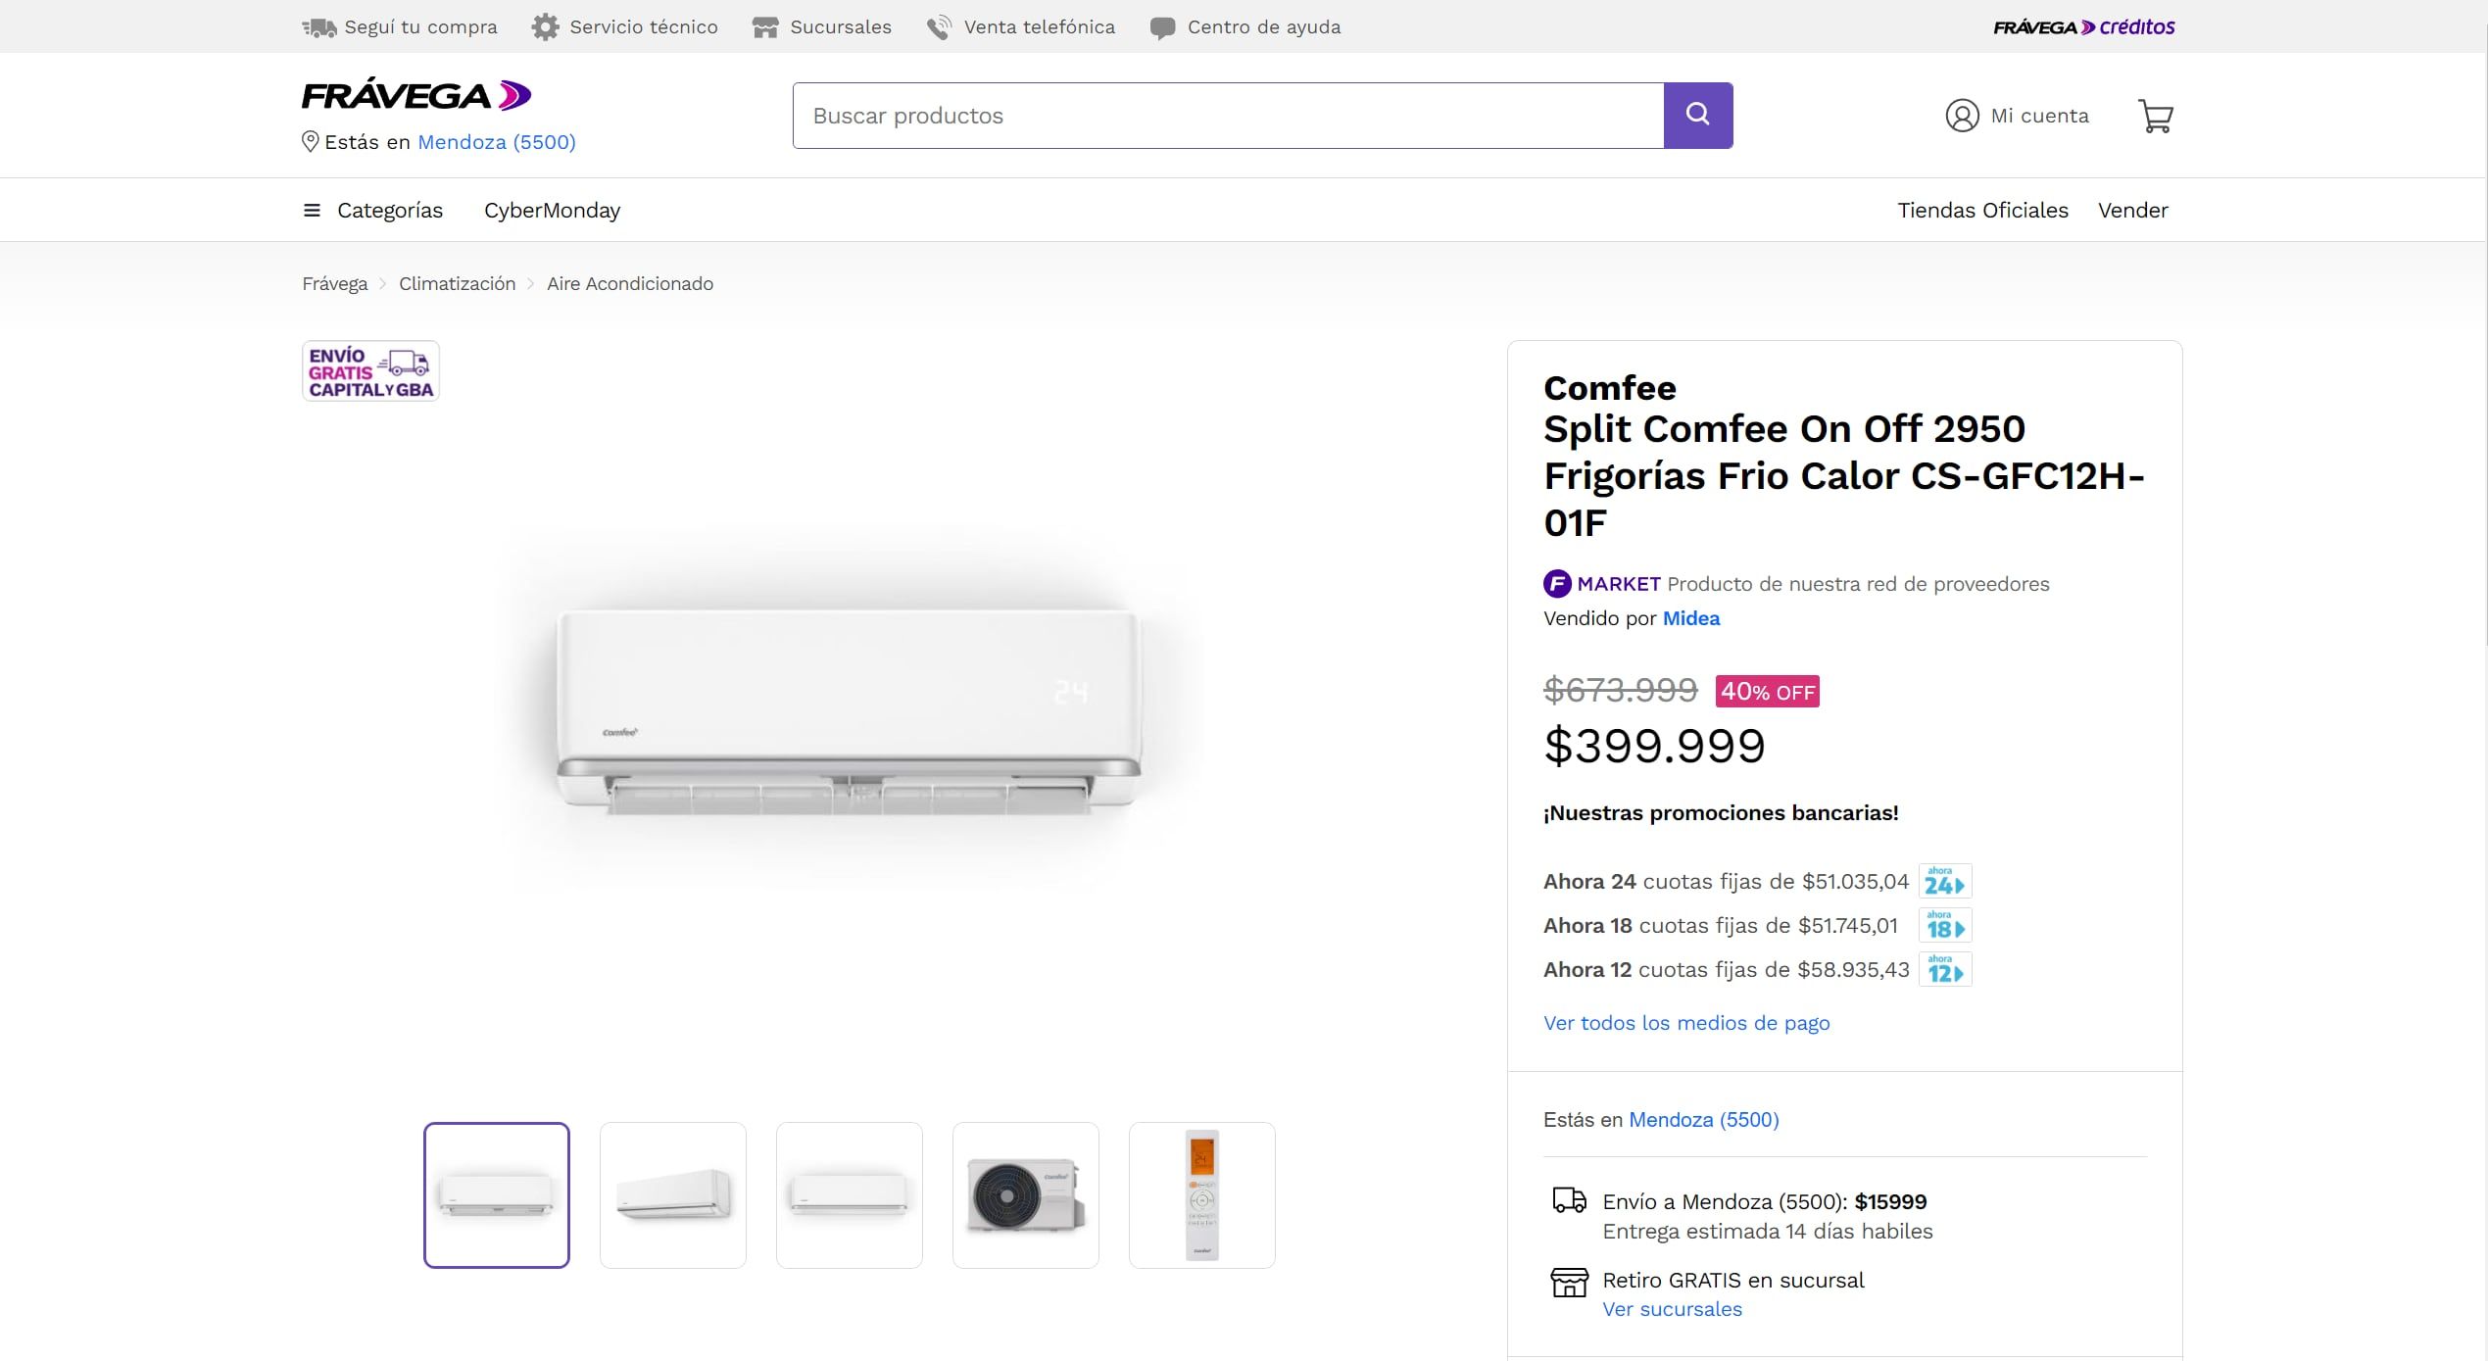Viewport: 2488px width, 1361px height.
Task: Open the Ver sucursales link
Action: pyautogui.click(x=1672, y=1309)
